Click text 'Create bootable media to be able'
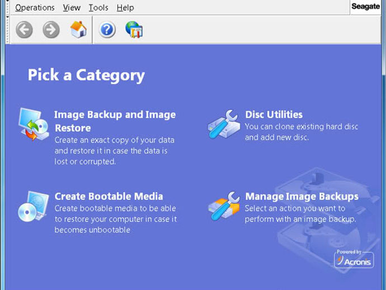Image resolution: width=386 pixels, height=290 pixels. click(115, 208)
